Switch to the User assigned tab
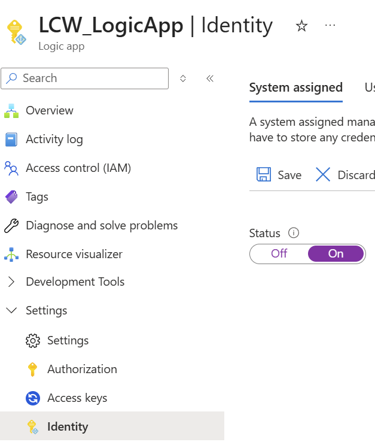The image size is (375, 445). coord(370,87)
